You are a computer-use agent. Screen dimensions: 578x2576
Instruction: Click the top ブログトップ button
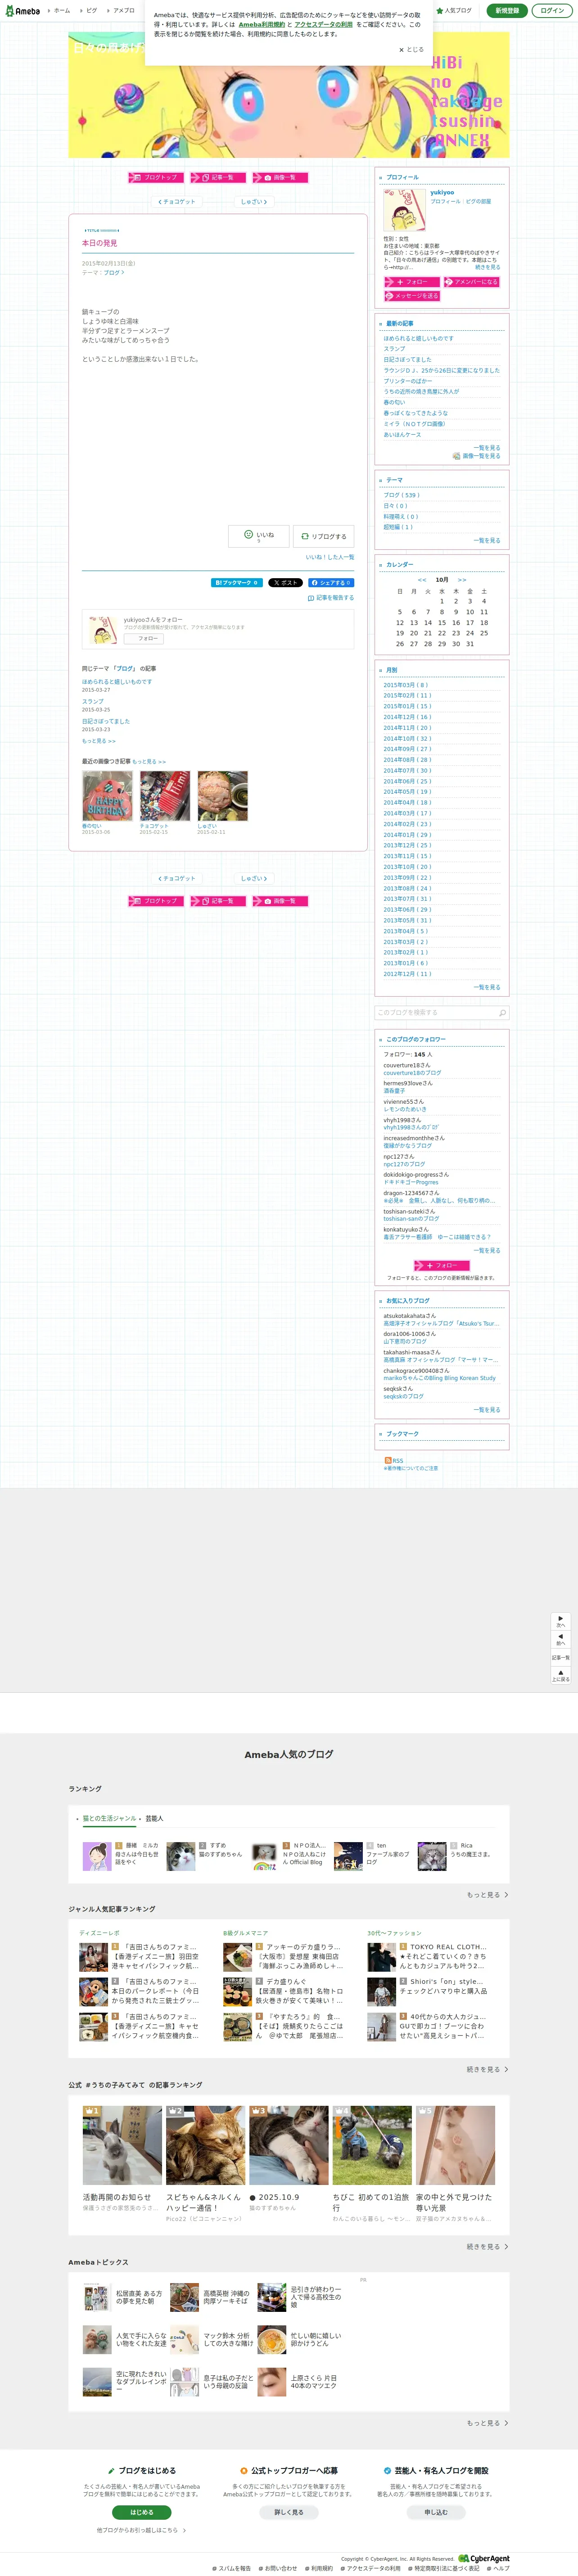tap(156, 178)
